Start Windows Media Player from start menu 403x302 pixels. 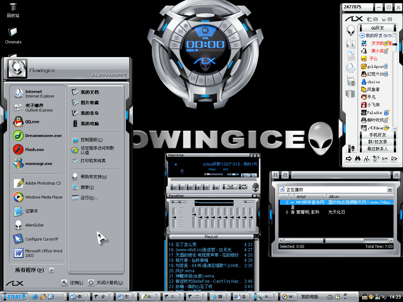(x=38, y=197)
